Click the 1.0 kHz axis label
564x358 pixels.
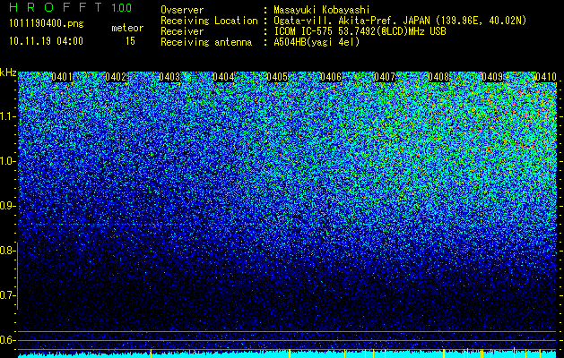(7, 161)
